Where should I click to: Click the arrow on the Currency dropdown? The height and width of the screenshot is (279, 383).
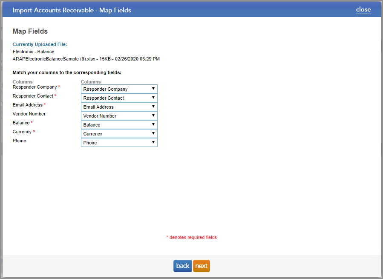pyautogui.click(x=153, y=133)
